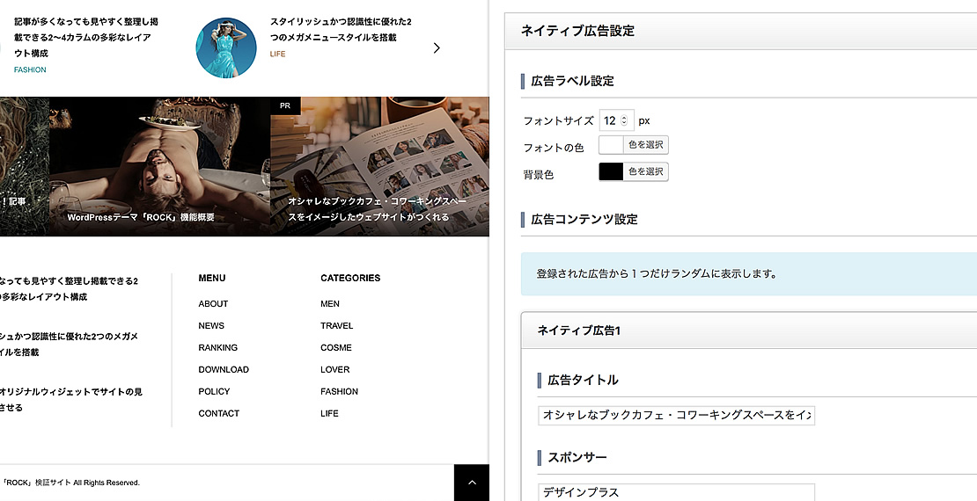This screenshot has height=501, width=977.
Task: Click the 広告コンテンツ設定 section heading
Action: (x=584, y=219)
